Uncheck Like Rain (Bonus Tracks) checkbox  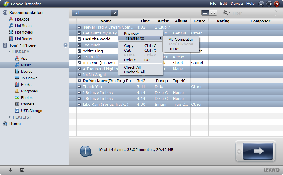[x=79, y=105]
